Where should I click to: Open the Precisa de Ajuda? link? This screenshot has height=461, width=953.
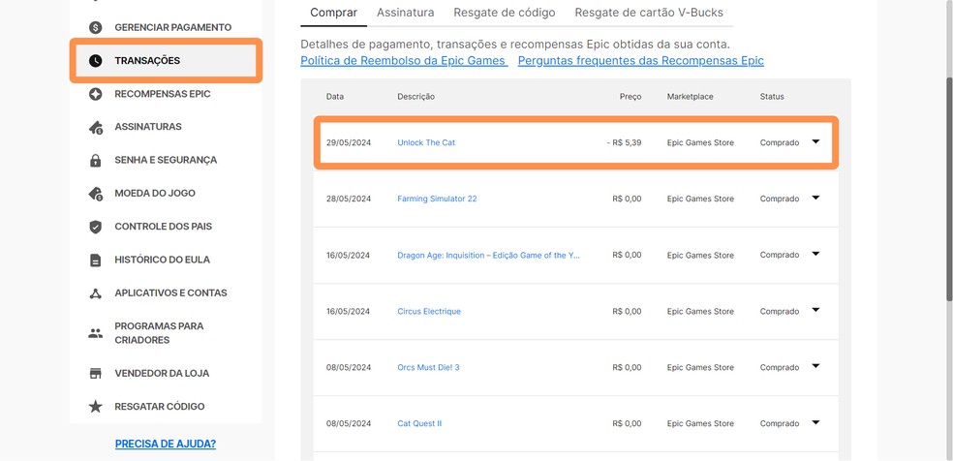(166, 444)
